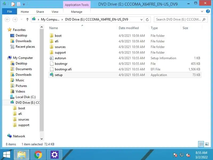Switch to the View ribbon tab
The width and height of the screenshot is (213, 160).
[55, 12]
